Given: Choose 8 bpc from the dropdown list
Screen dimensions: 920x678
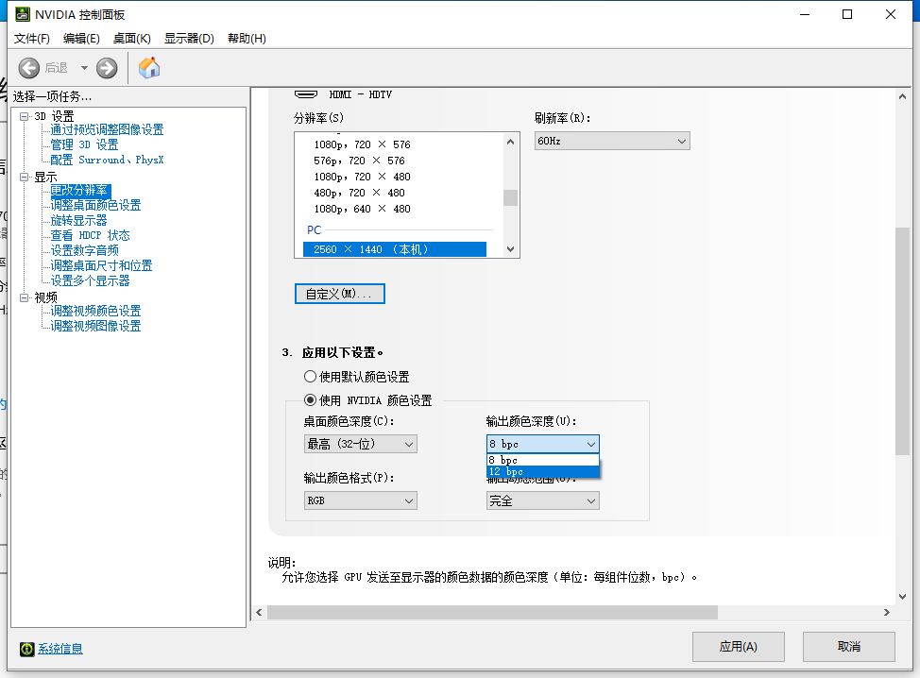Looking at the screenshot, I should [543, 460].
